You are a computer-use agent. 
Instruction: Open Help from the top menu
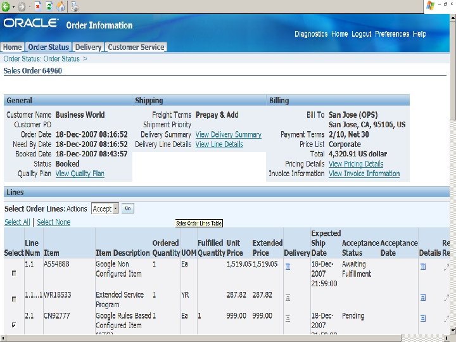pyautogui.click(x=419, y=34)
